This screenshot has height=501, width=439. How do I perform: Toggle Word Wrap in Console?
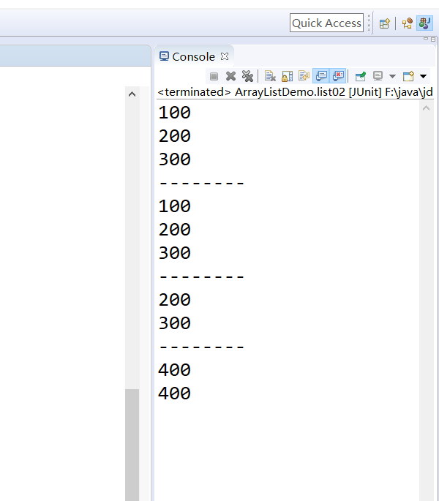tap(304, 76)
